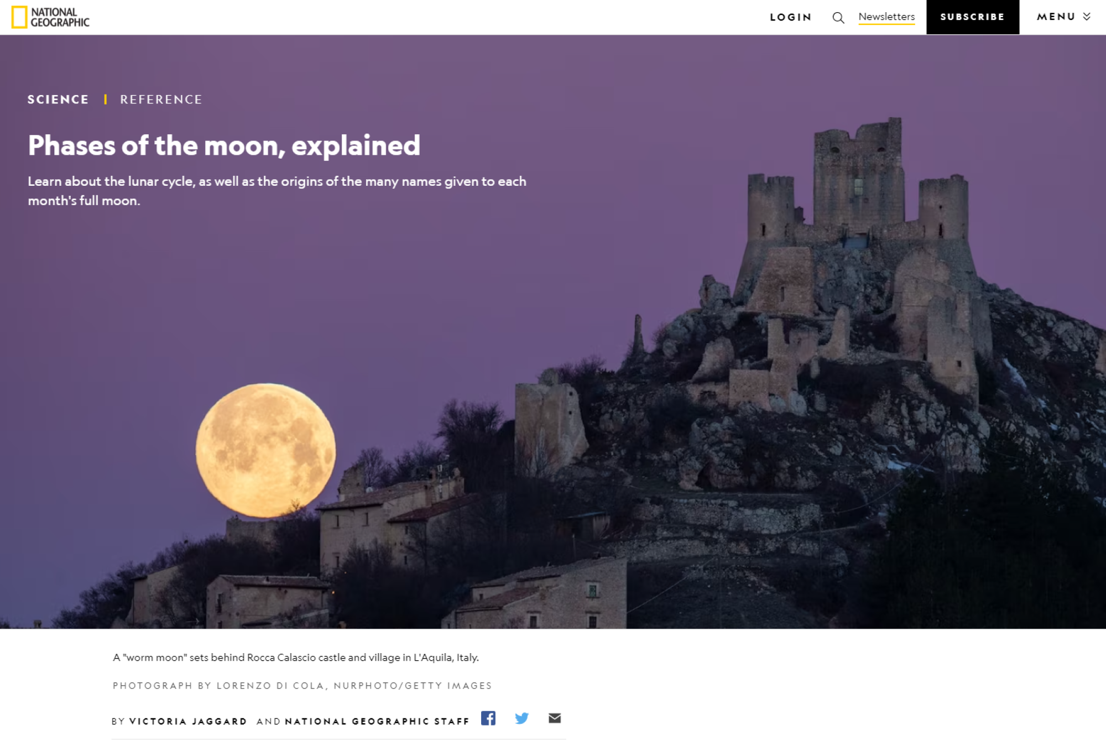1106x746 pixels.
Task: Click the National Geographic wordmark text
Action: (60, 17)
